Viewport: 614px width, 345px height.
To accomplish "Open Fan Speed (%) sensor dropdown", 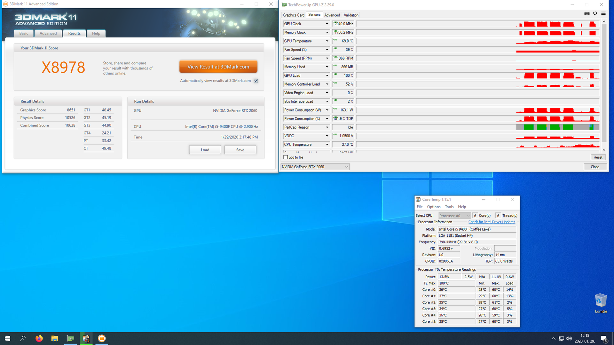I will (327, 50).
